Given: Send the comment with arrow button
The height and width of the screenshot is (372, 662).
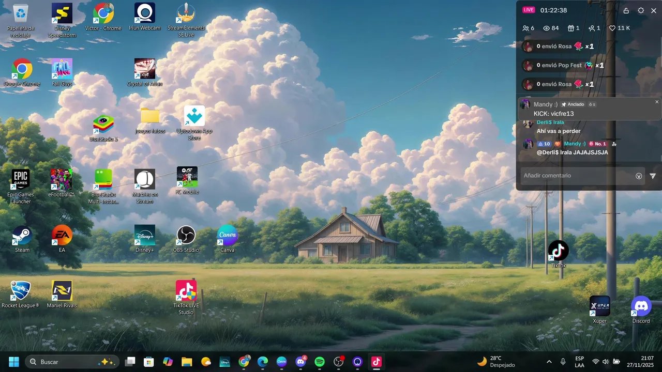Looking at the screenshot, I should [653, 176].
